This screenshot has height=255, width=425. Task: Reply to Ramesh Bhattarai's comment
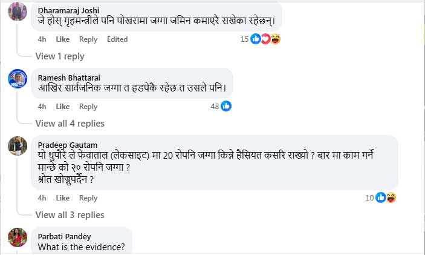click(x=88, y=107)
